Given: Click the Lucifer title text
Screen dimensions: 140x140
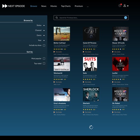Looking at the screenshot, I should pyautogui.click(x=115, y=73).
